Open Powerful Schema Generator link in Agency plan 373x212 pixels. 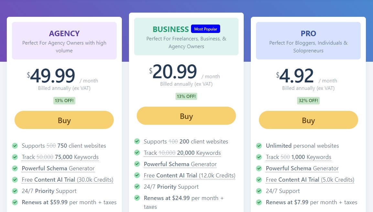point(58,168)
